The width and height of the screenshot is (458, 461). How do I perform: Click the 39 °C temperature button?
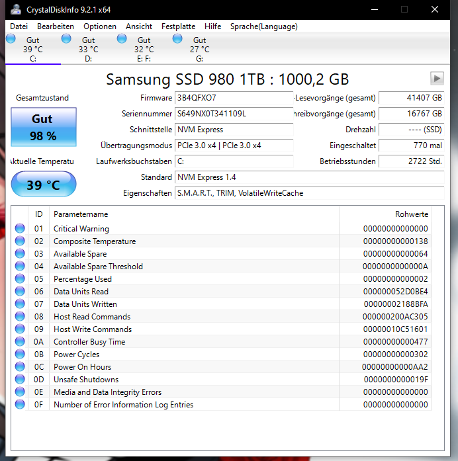click(x=44, y=185)
